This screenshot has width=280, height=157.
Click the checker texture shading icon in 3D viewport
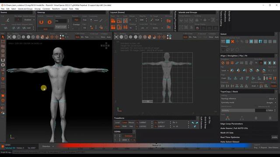point(33,37)
